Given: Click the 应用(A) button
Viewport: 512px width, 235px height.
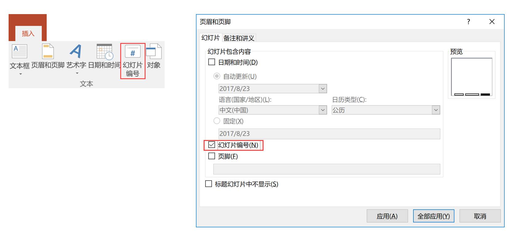Looking at the screenshot, I should point(387,216).
